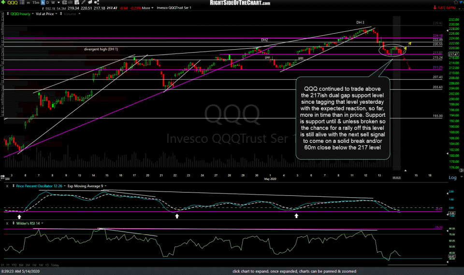Click the green plus add-symbol icon
The height and width of the screenshot is (275, 464).
[x=3, y=2]
